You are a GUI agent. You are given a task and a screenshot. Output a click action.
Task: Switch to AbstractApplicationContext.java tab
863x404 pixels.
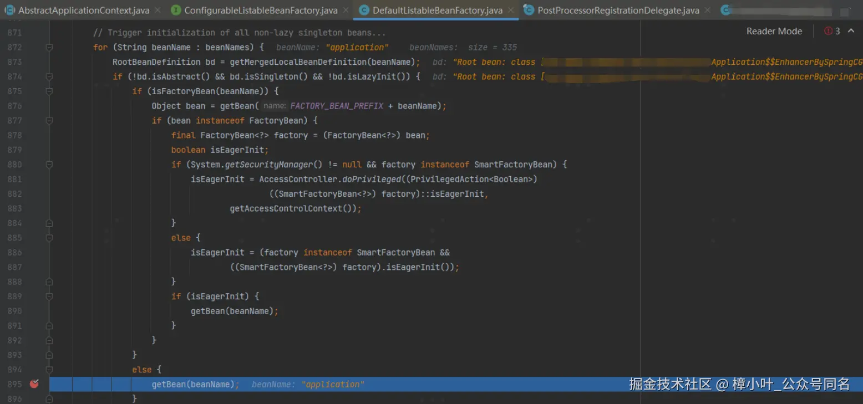(84, 10)
